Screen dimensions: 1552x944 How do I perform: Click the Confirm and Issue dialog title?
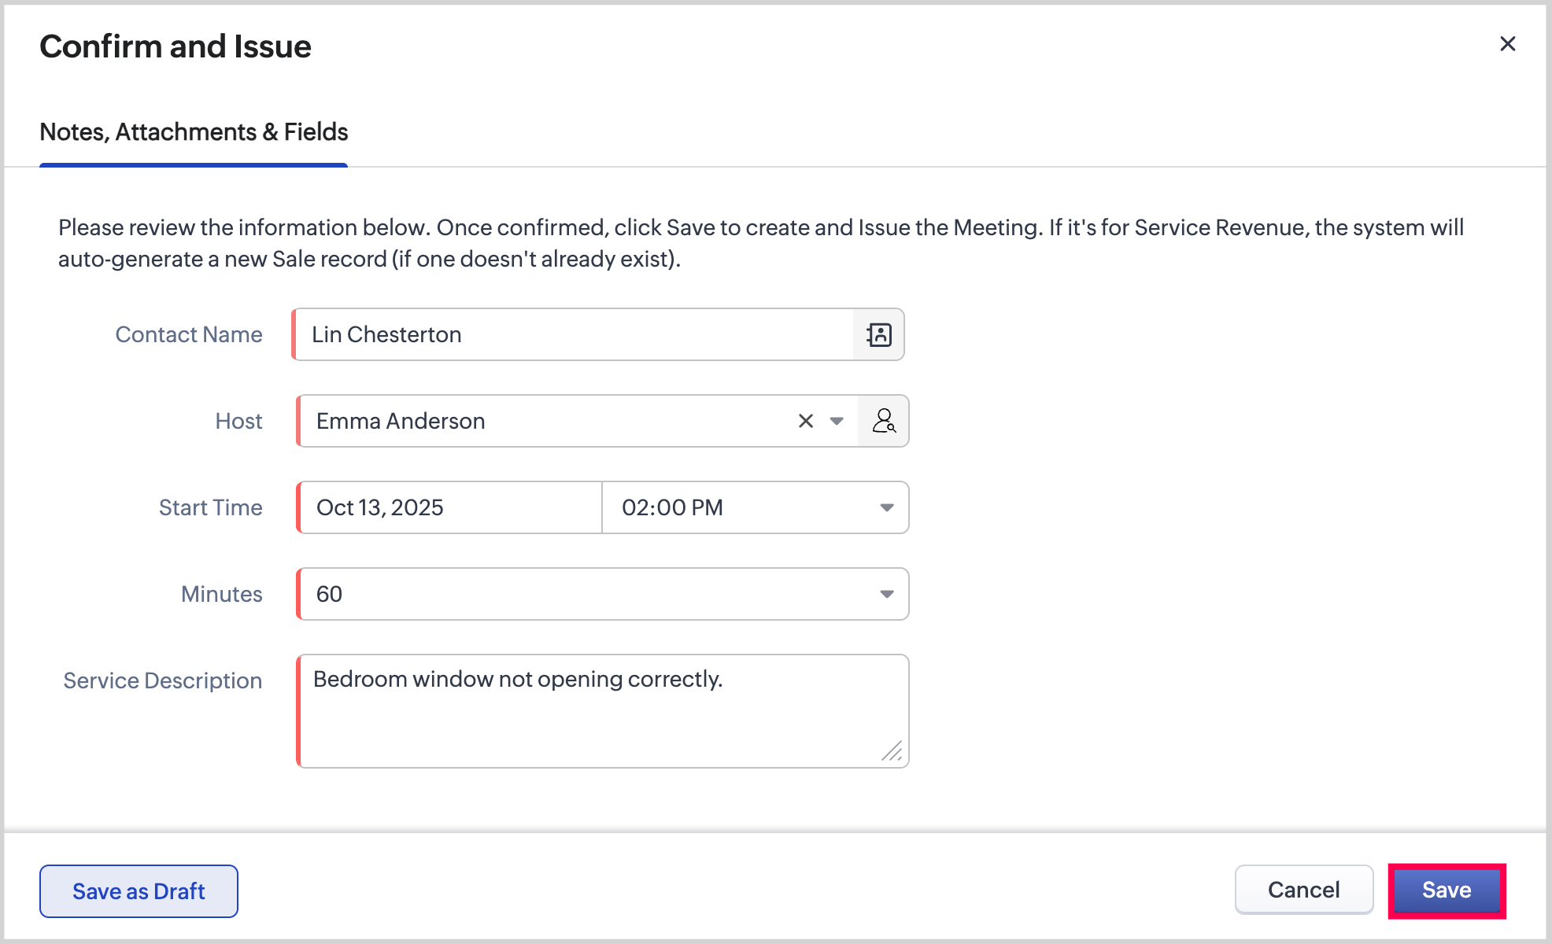point(176,47)
